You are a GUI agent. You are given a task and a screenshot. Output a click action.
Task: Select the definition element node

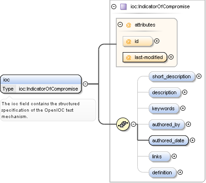[163, 172]
